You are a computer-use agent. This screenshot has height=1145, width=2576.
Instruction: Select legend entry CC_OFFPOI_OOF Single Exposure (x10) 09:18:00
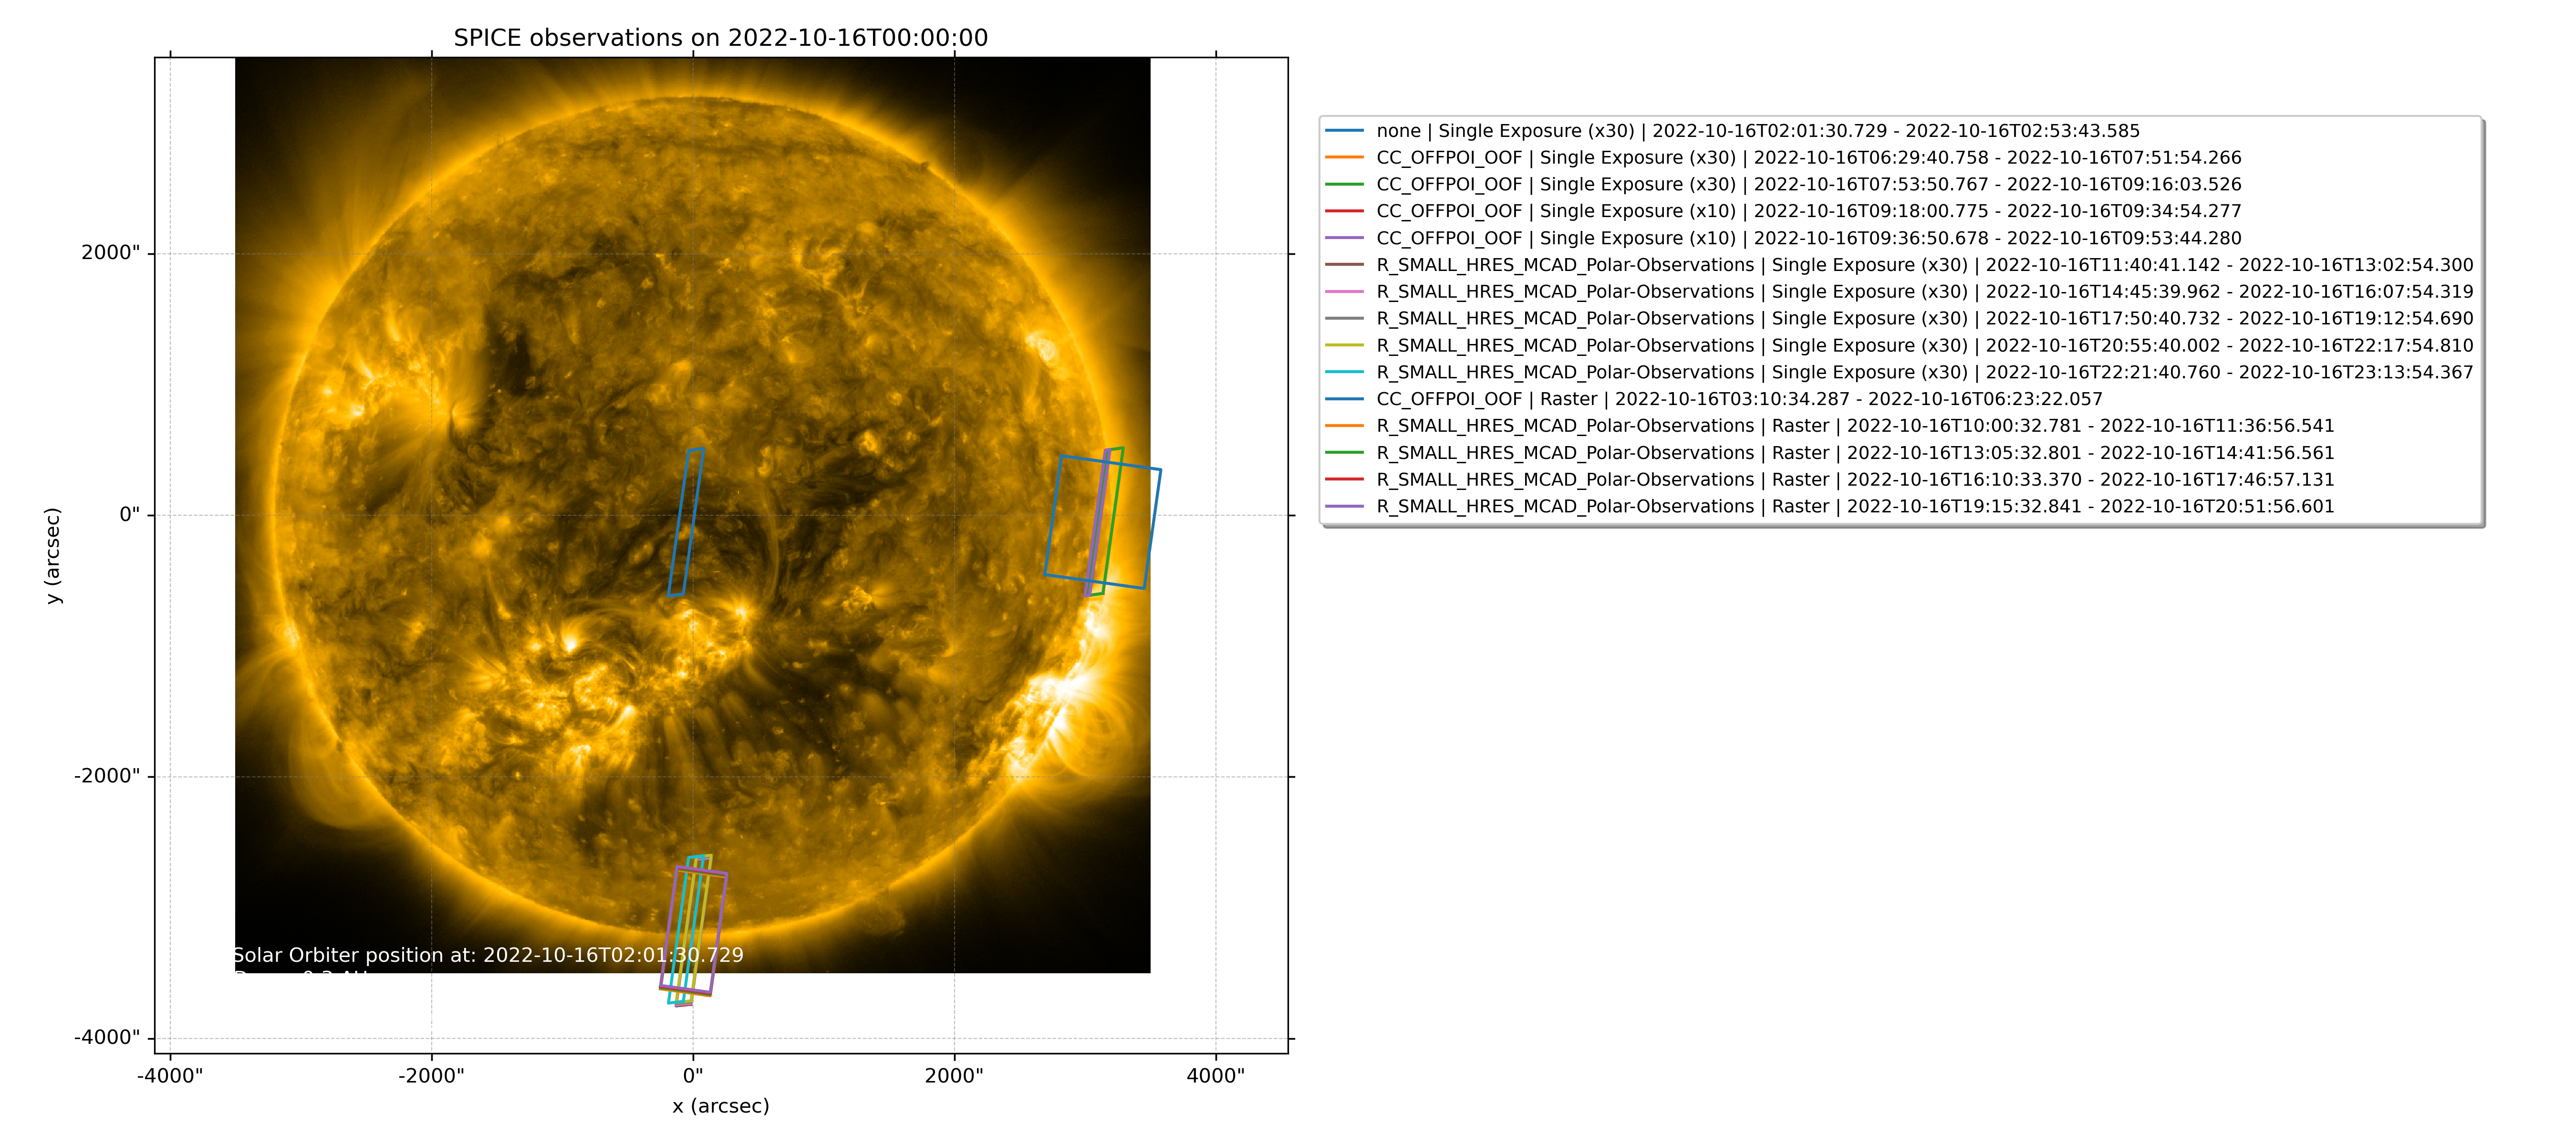(x=1808, y=211)
